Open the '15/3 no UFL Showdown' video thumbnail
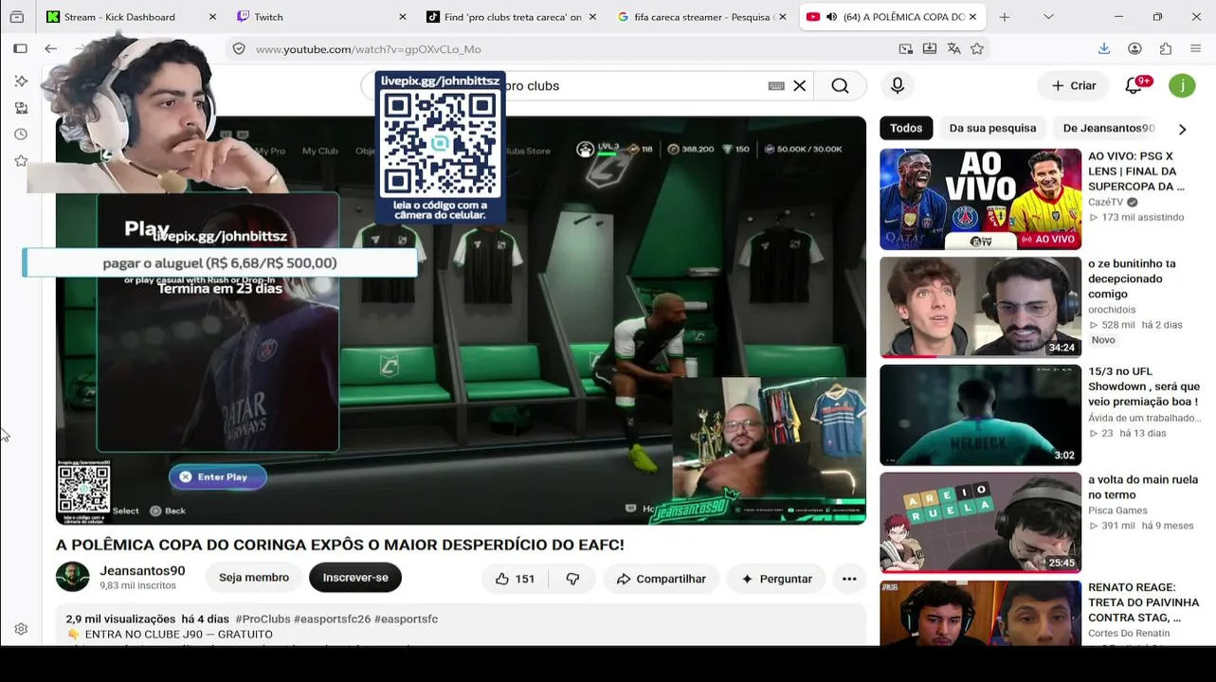Screen dimensions: 1216x682 coord(980,415)
